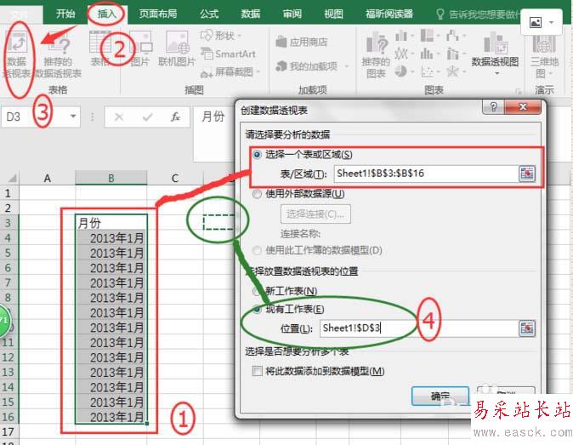Select 选择一个表或区域 radio option

(258, 154)
